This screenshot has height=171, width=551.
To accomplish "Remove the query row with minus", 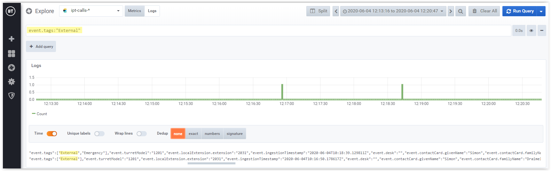I will 542,31.
